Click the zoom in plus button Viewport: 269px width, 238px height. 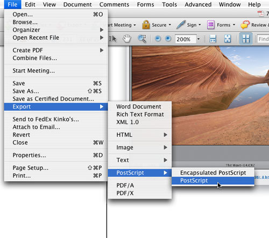click(168, 39)
